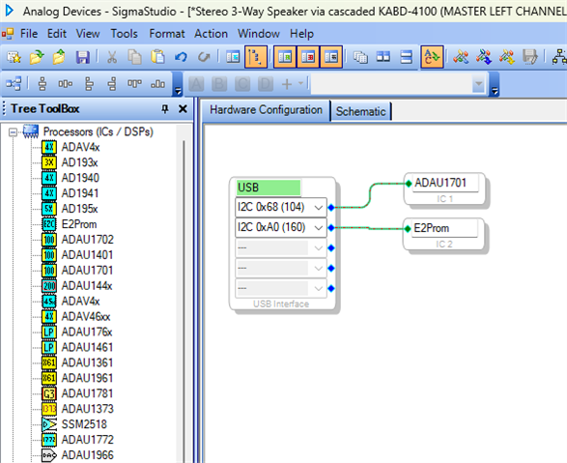Click the Redo arrow icon
Viewport: 567px width, 463px height.
point(204,57)
